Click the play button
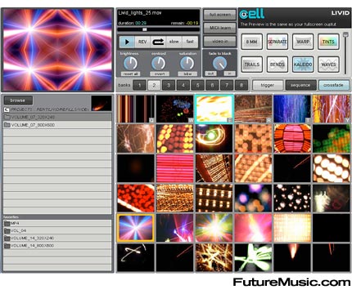Screen dimensions: 352x294 pyautogui.click(x=127, y=42)
